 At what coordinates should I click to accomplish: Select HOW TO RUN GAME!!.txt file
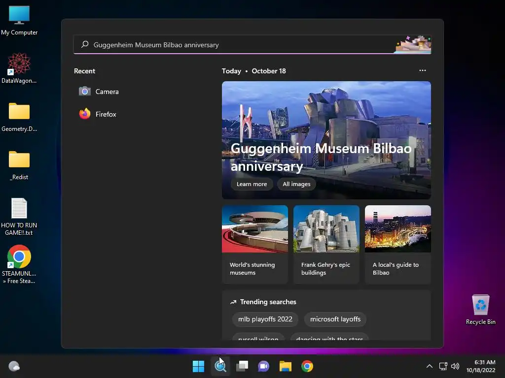[19, 217]
